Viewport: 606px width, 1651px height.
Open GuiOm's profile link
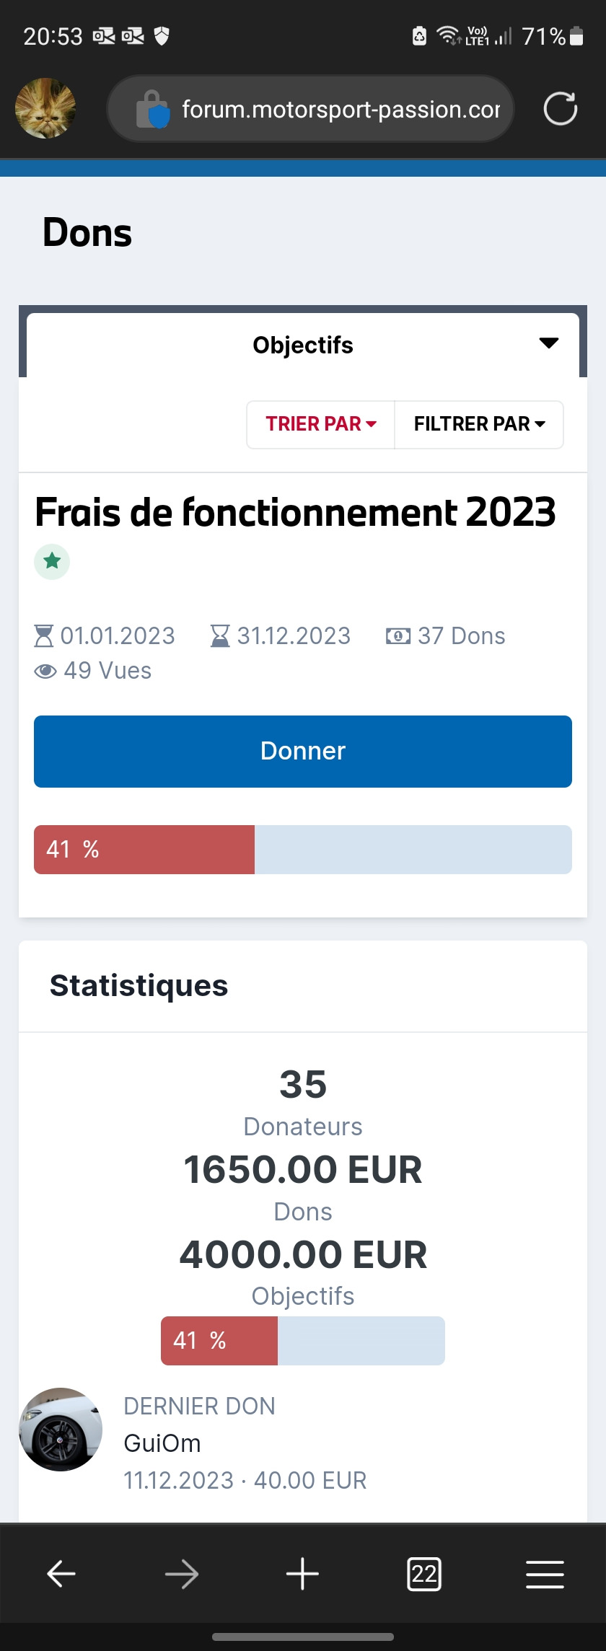click(162, 1443)
